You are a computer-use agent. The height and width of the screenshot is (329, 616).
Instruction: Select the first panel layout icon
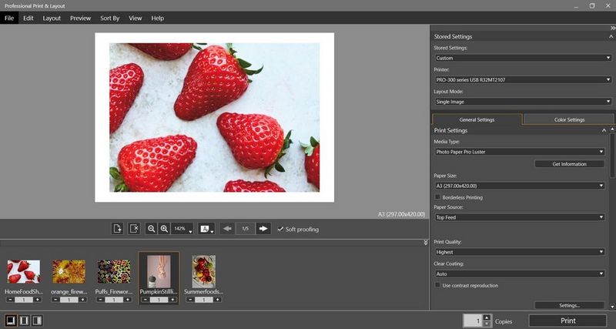pos(12,320)
